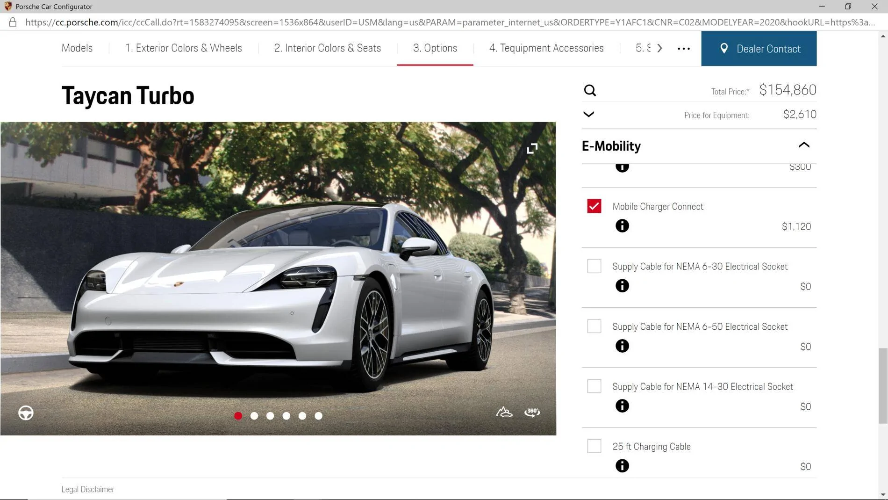This screenshot has width=888, height=500.
Task: Minimize the Porsche Car Configurator window
Action: 822,7
